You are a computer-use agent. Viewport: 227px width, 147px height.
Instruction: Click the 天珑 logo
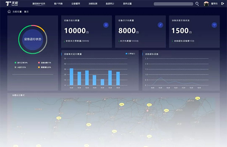pyautogui.click(x=12, y=4)
